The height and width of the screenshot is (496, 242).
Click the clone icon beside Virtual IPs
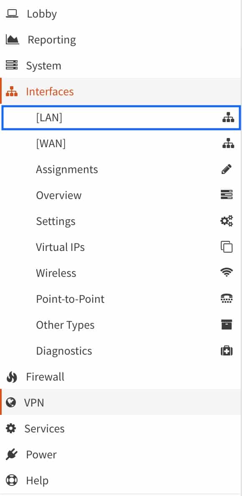click(227, 247)
